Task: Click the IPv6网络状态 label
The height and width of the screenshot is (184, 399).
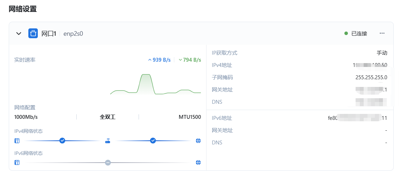Action: coord(28,153)
